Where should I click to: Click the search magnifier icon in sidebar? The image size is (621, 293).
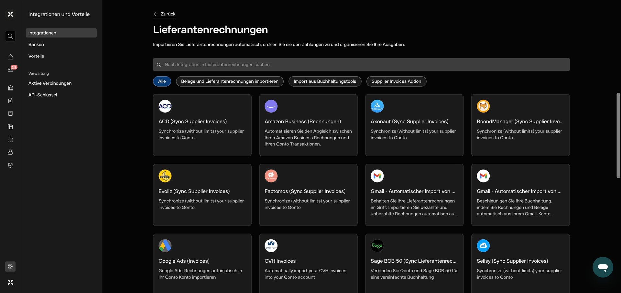click(10, 36)
